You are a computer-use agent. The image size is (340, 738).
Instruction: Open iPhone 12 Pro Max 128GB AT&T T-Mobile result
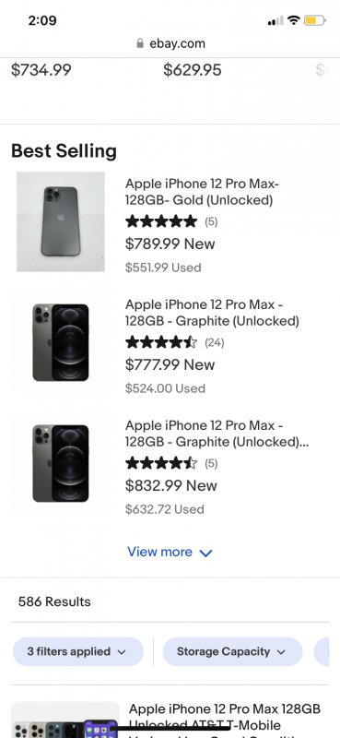(225, 718)
